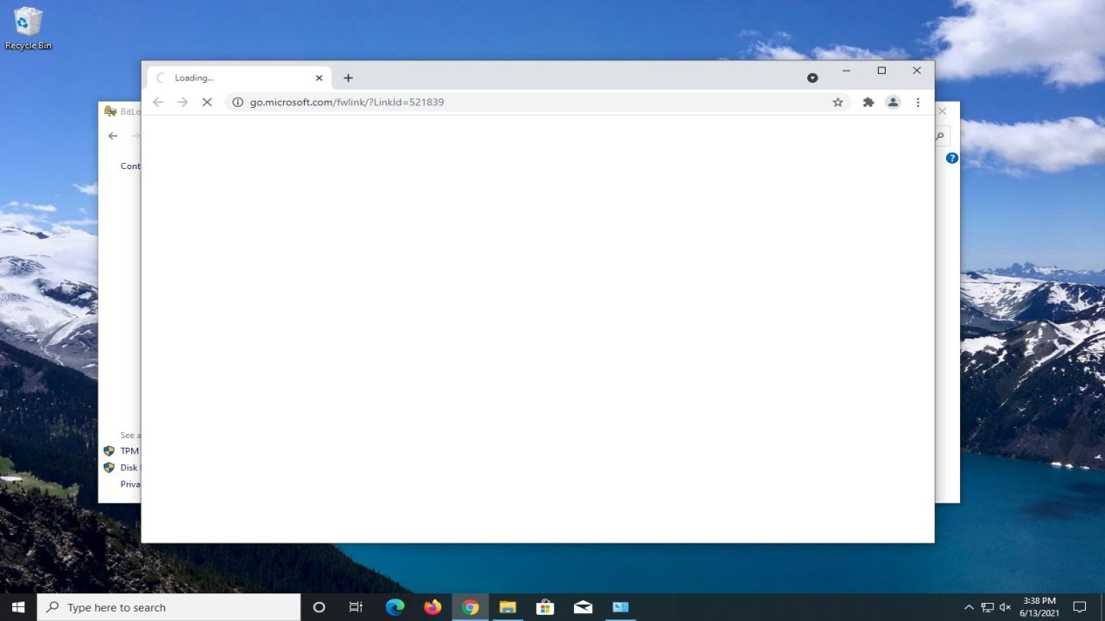Image resolution: width=1105 pixels, height=621 pixels.
Task: Close the Chrome window
Action: pos(917,71)
